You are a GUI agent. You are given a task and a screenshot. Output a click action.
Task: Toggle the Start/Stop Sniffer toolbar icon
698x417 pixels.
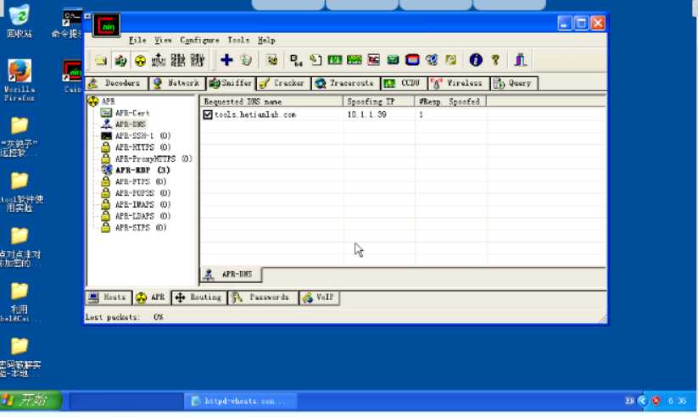120,60
